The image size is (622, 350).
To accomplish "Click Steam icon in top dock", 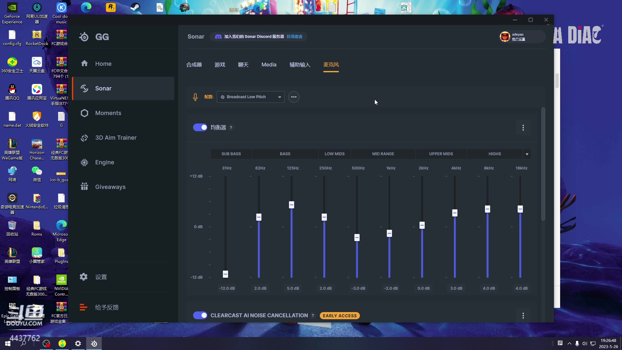I will [135, 7].
